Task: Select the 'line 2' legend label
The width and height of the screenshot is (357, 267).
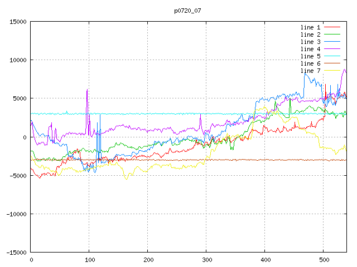Action: click(311, 34)
